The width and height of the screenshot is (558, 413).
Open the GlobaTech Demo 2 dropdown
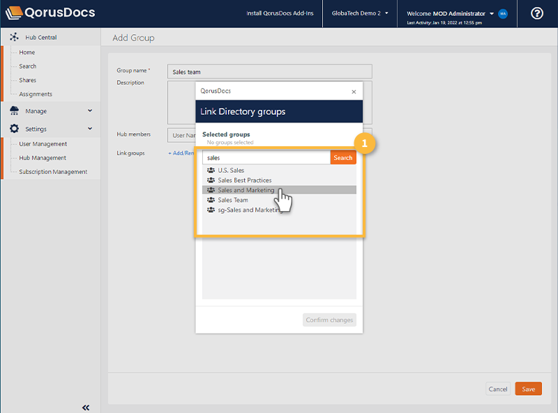[359, 13]
